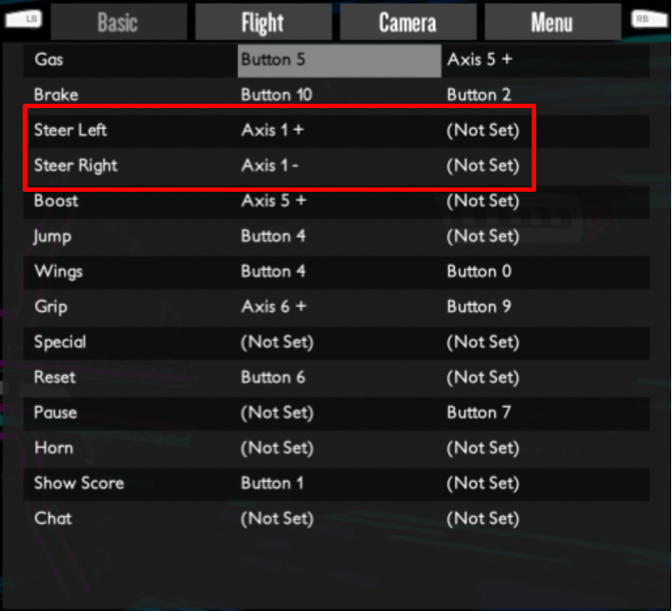Rebind Brake secondary binding Button 2
The image size is (672, 611).
click(x=479, y=95)
